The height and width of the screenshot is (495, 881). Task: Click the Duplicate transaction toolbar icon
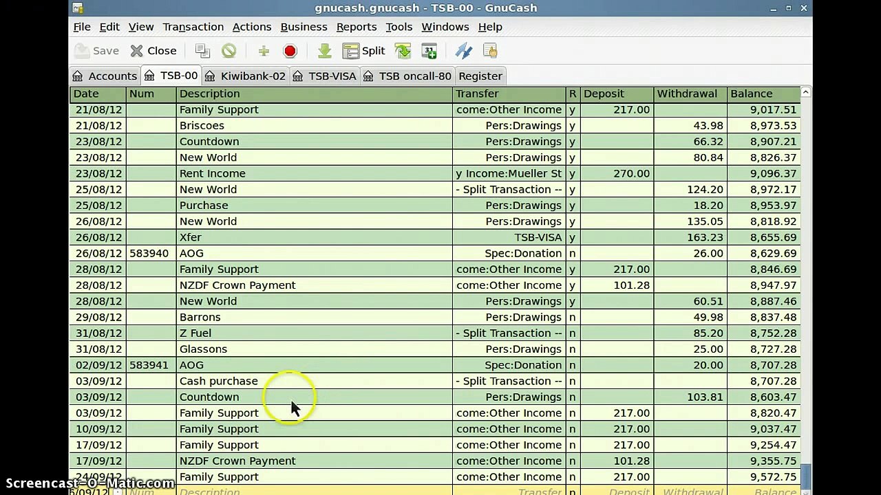click(202, 51)
